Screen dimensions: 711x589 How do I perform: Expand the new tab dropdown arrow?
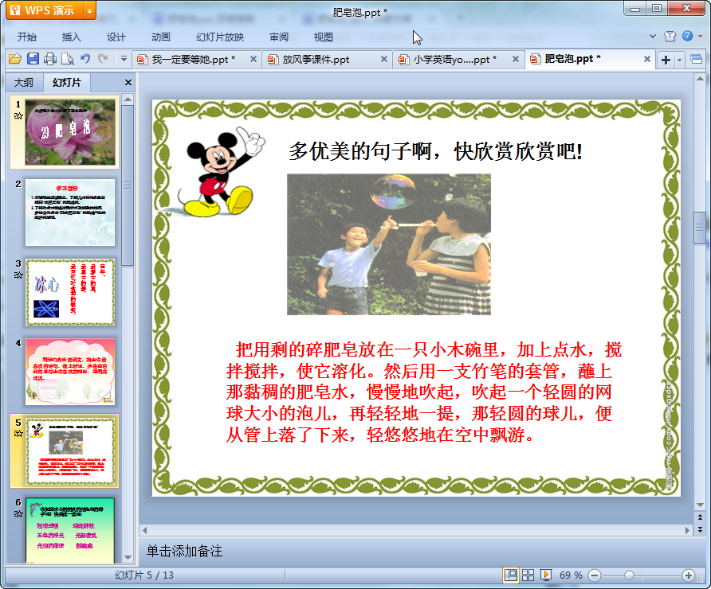pos(679,60)
